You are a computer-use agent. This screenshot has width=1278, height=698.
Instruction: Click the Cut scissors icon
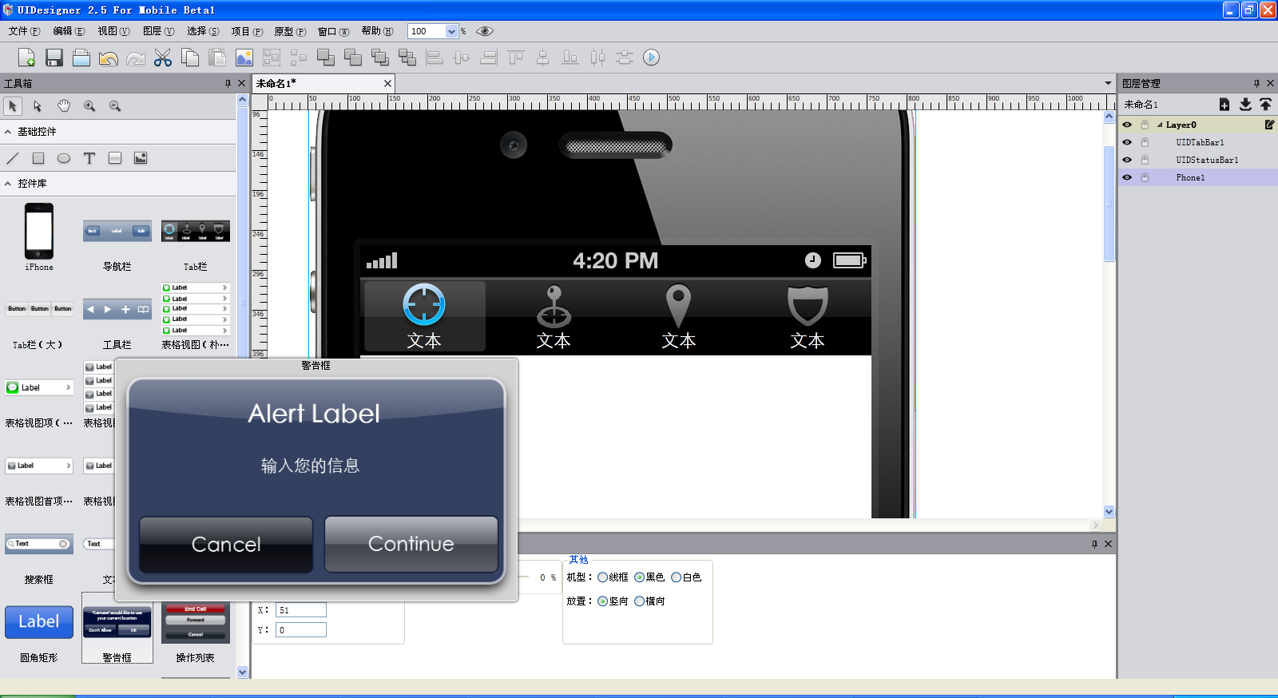tap(163, 58)
